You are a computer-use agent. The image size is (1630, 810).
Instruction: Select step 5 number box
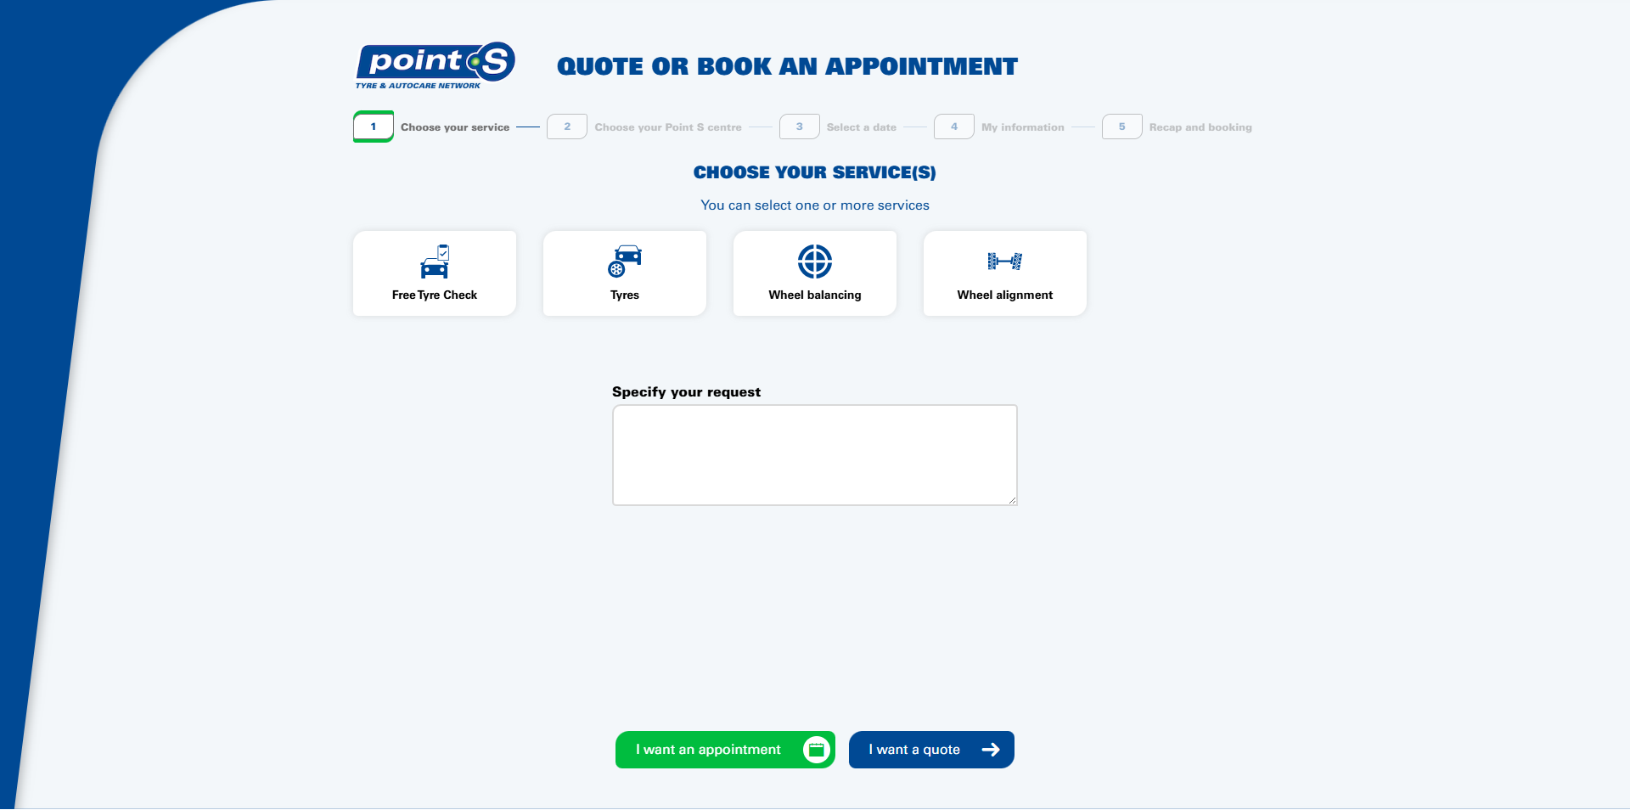(x=1122, y=127)
